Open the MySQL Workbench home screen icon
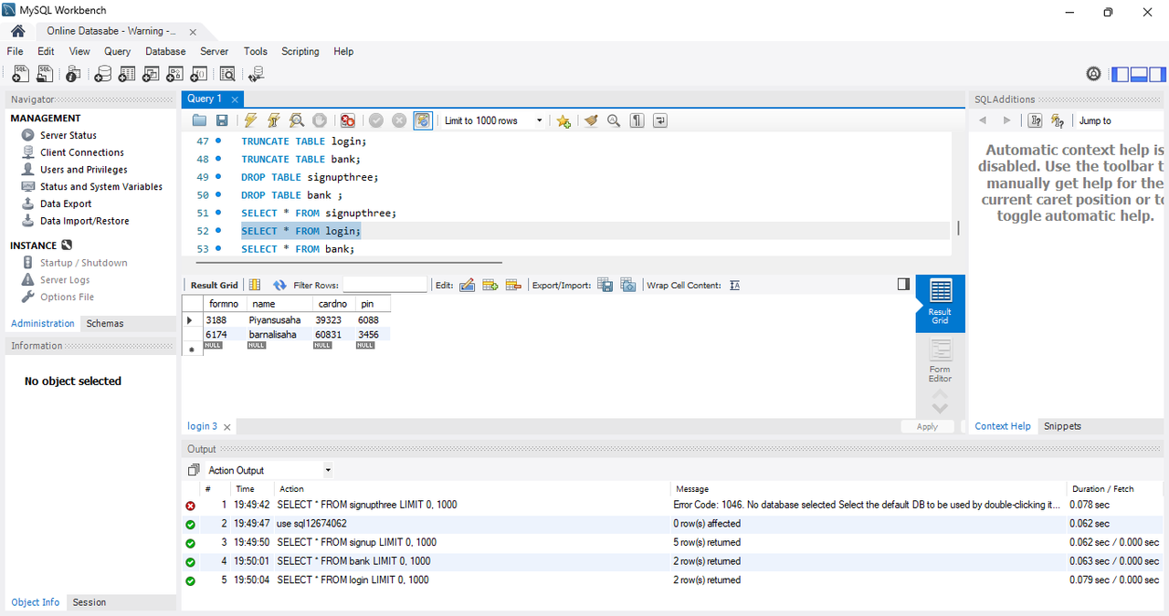The image size is (1169, 616). pyautogui.click(x=18, y=31)
